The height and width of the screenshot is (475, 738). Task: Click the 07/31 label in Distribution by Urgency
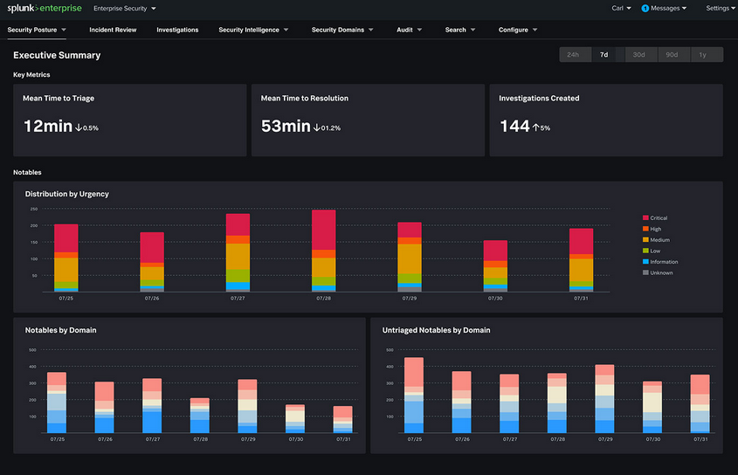click(x=581, y=299)
